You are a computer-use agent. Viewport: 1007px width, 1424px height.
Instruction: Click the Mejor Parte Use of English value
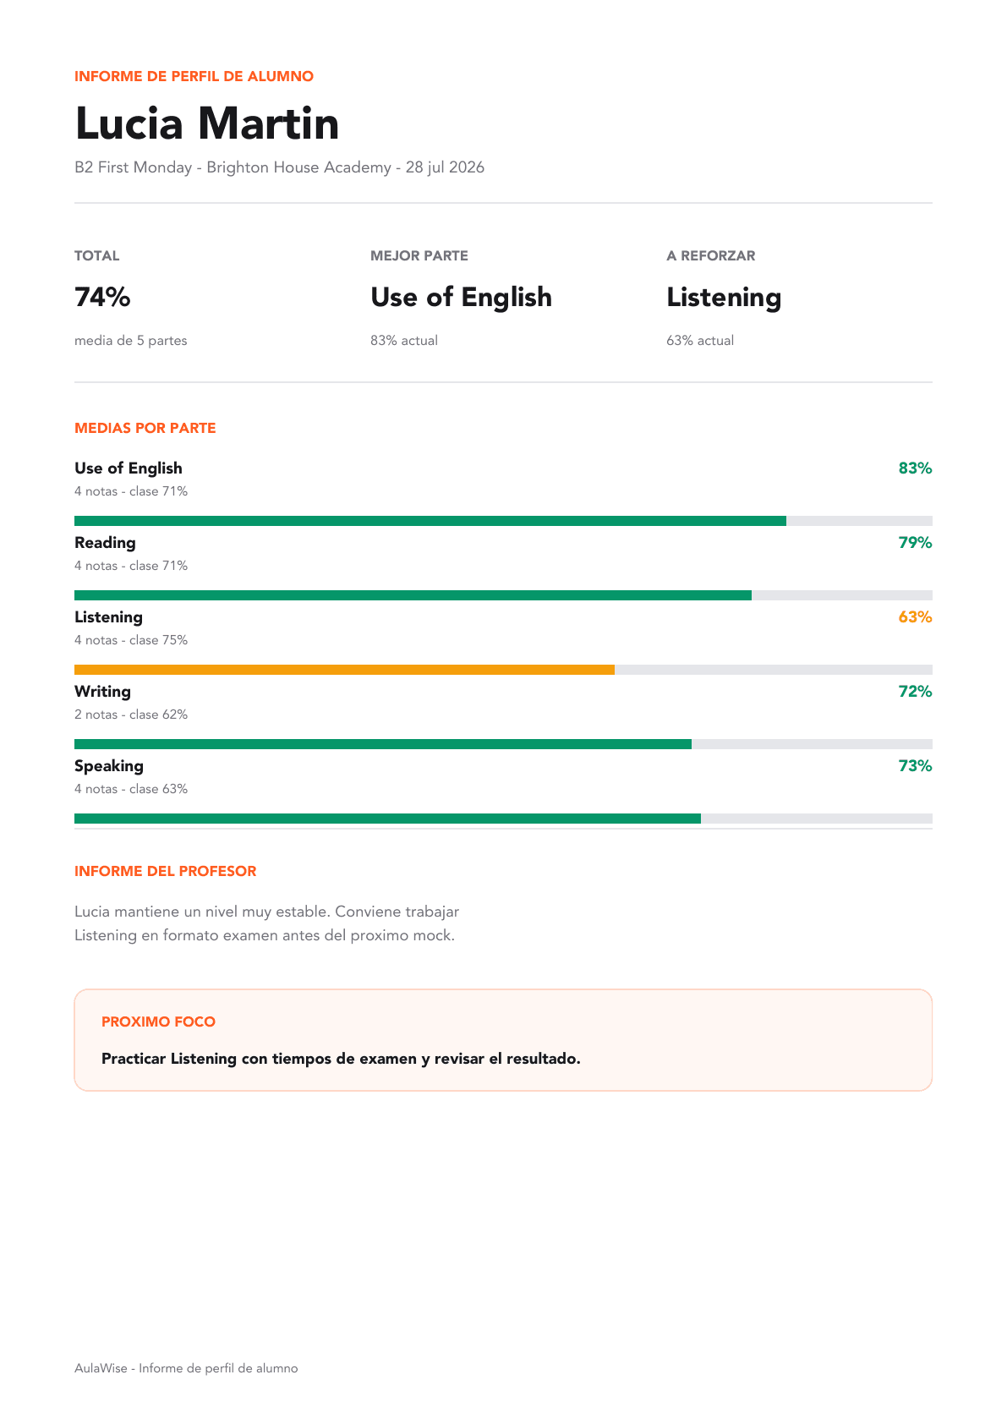coord(461,297)
